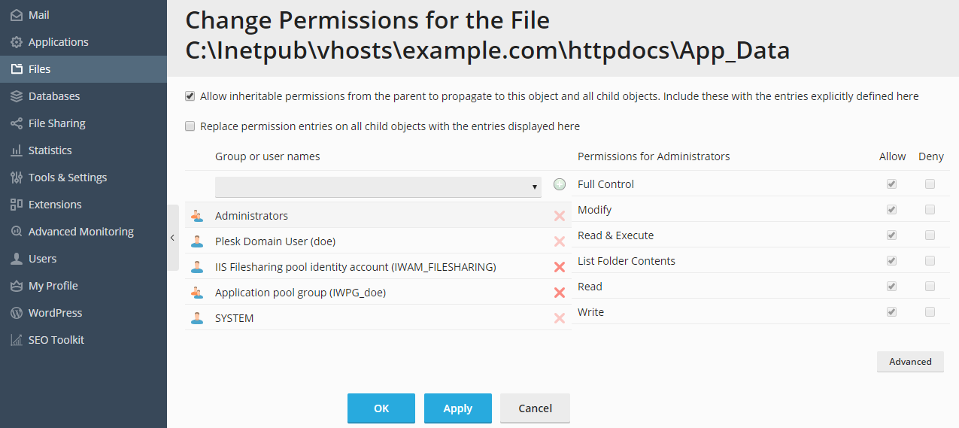Click the SYSTEM user icon
The image size is (959, 428).
click(197, 318)
